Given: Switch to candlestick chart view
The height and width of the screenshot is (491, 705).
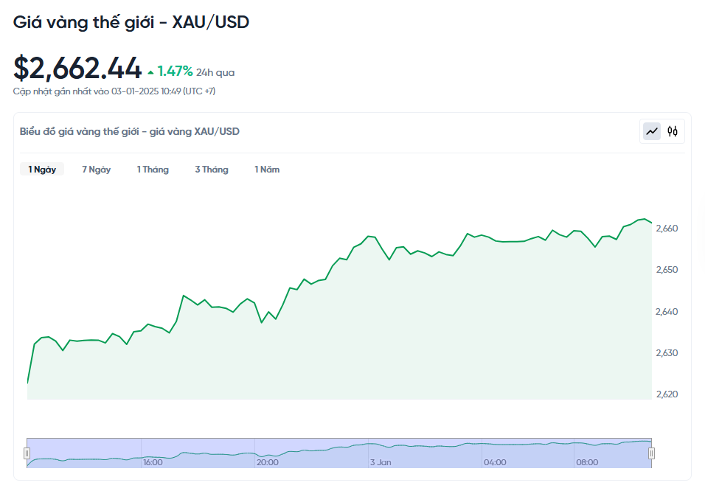Looking at the screenshot, I should 673,131.
